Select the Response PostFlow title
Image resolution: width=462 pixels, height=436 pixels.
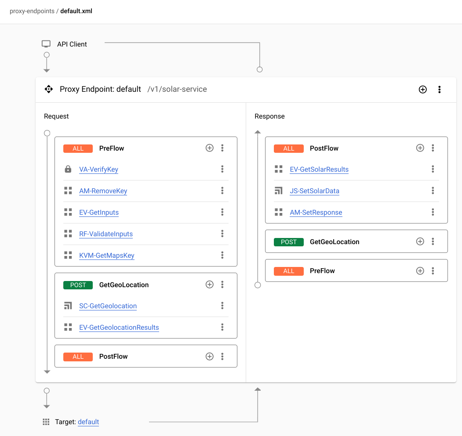coord(324,148)
